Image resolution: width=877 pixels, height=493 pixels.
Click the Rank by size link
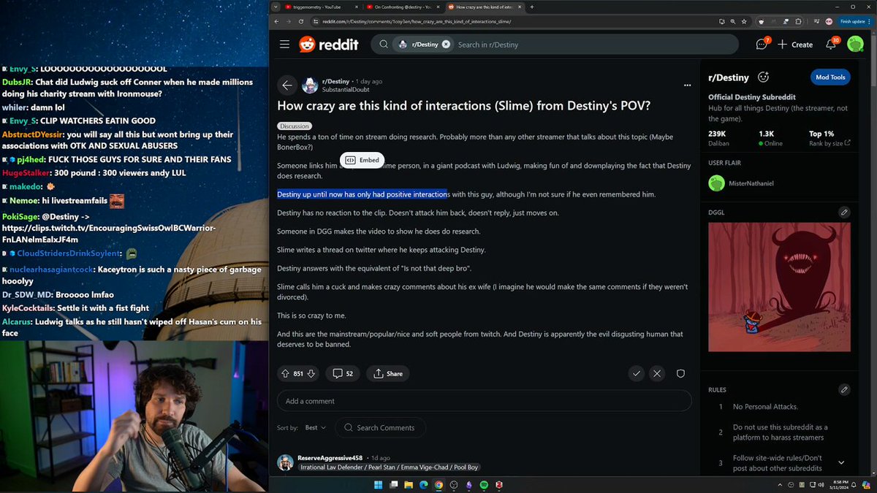829,143
